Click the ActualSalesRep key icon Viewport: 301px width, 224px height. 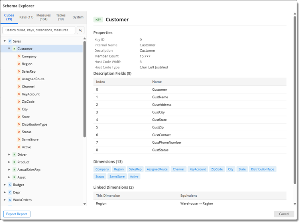[14, 170]
